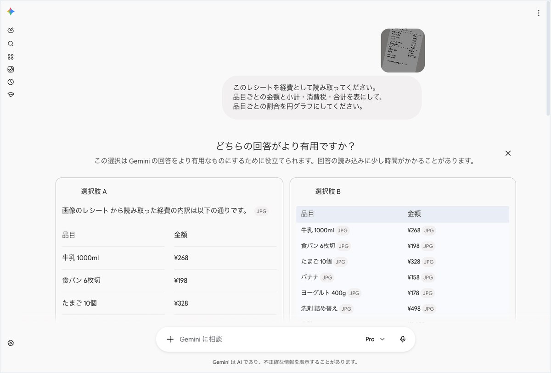Click JPG chip beside ¥268 in option B
The image size is (551, 373).
429,230
